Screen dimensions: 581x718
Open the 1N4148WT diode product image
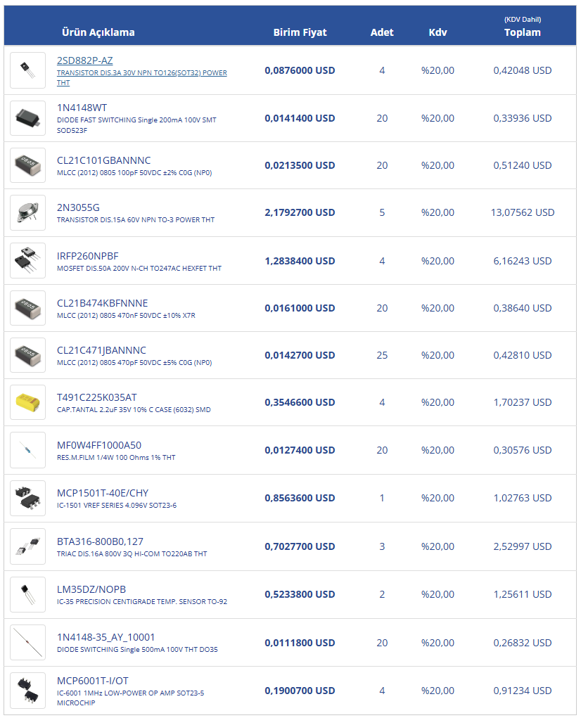point(28,118)
